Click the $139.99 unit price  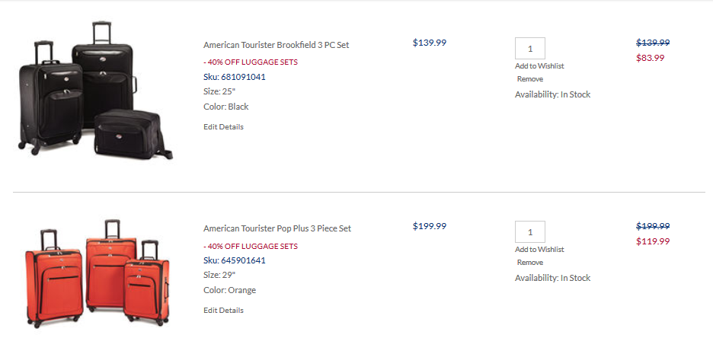430,43
